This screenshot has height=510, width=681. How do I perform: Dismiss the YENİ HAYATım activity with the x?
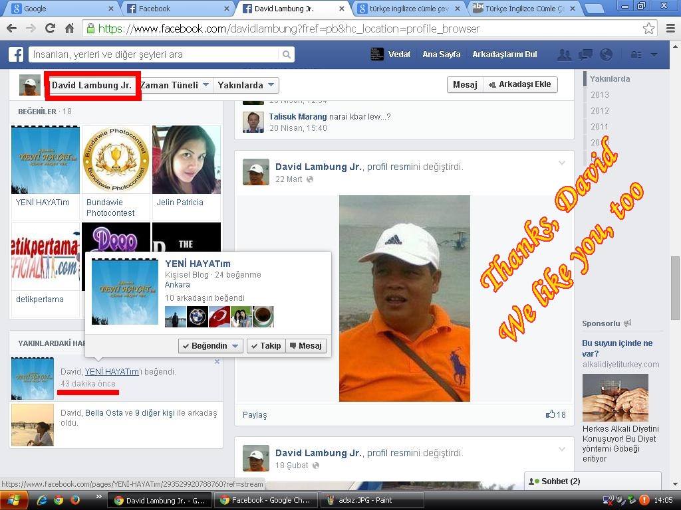[217, 362]
